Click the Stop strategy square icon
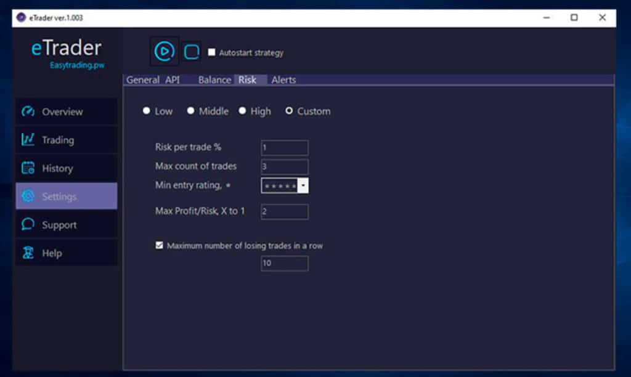This screenshot has width=631, height=377. pyautogui.click(x=192, y=52)
